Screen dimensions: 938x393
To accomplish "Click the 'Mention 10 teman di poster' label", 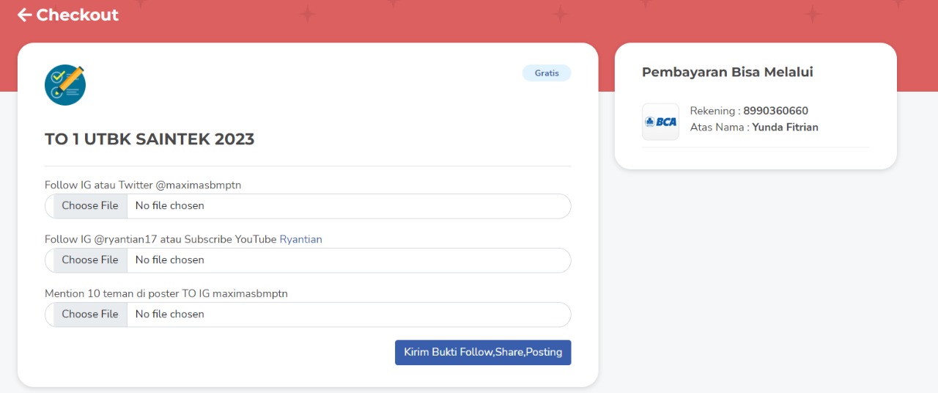I will [166, 293].
